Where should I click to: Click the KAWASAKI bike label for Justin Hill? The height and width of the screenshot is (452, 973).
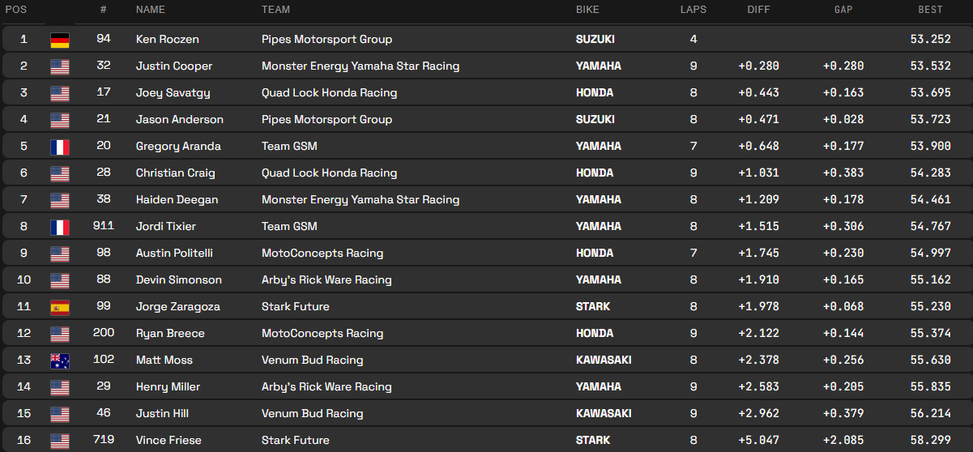coord(603,413)
